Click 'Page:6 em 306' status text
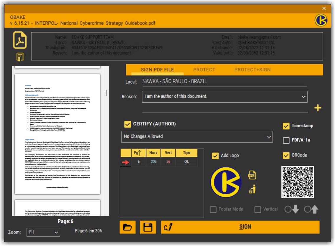The height and width of the screenshot is (246, 335). point(88,231)
